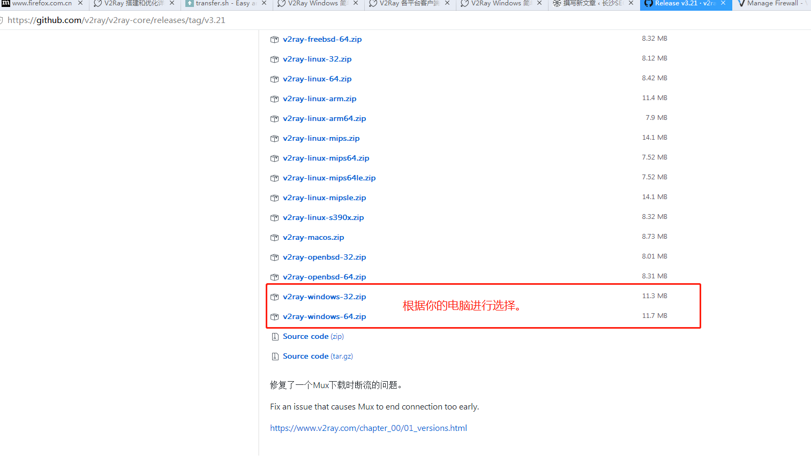Click package icon beside v2ray-linux-arm.zip
The height and width of the screenshot is (470, 811).
[274, 99]
